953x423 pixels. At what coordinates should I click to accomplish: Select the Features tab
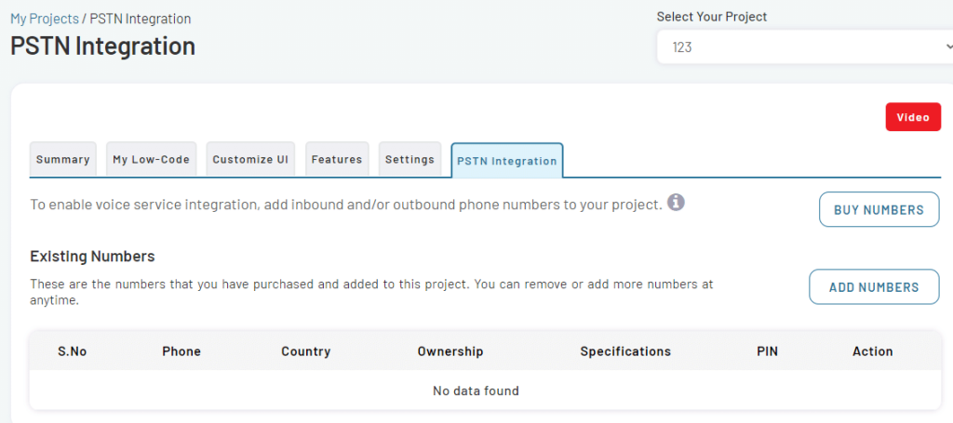[337, 160]
